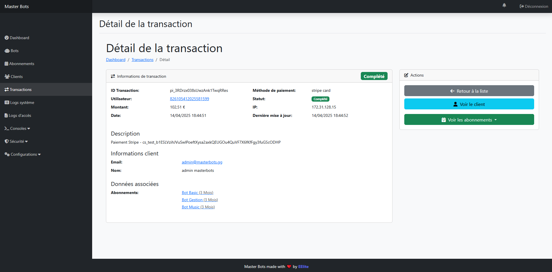Open the Voir les abonnements dropdown
This screenshot has width=552, height=272.
pyautogui.click(x=469, y=119)
